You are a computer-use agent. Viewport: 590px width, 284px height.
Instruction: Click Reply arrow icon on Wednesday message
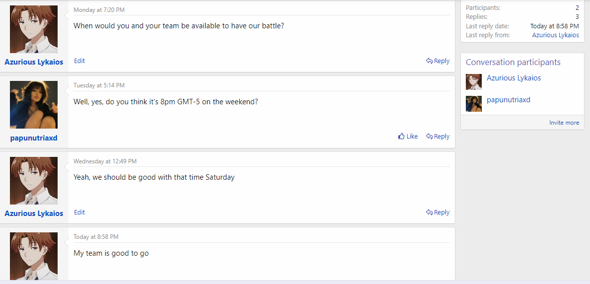pyautogui.click(x=429, y=213)
